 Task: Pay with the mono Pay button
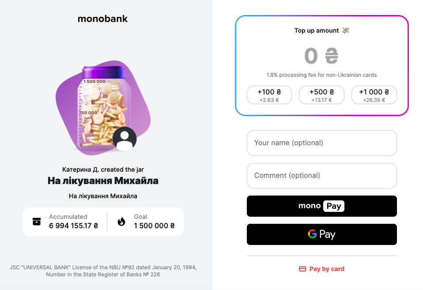pos(322,206)
